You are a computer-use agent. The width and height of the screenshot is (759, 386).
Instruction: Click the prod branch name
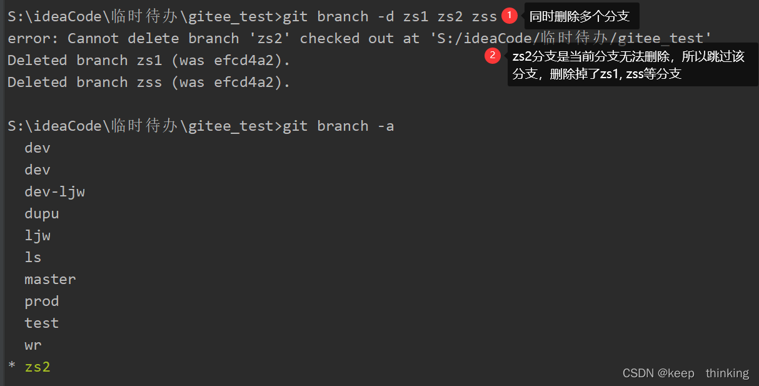[42, 302]
